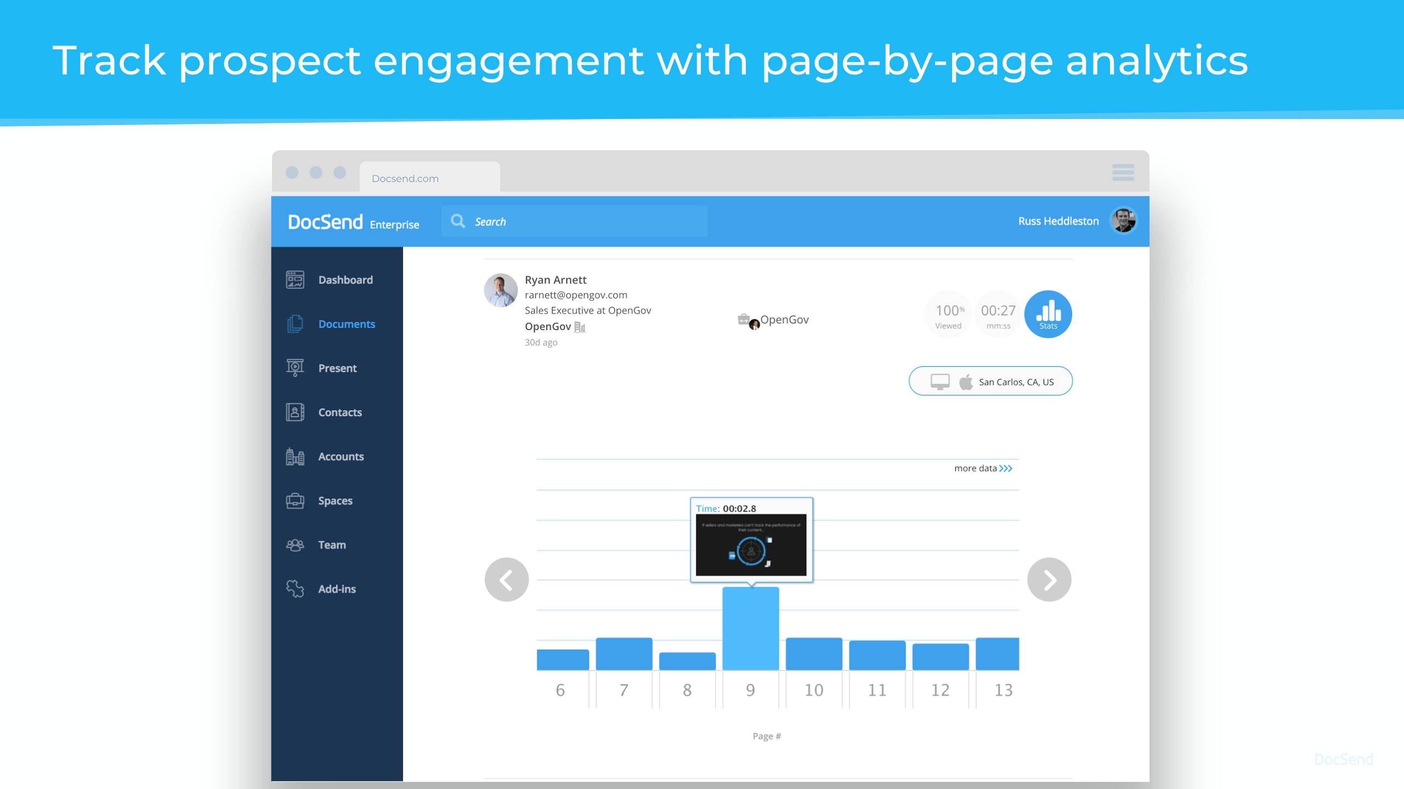Image resolution: width=1404 pixels, height=789 pixels.
Task: Expand more data with the chevron arrows
Action: click(x=1006, y=468)
